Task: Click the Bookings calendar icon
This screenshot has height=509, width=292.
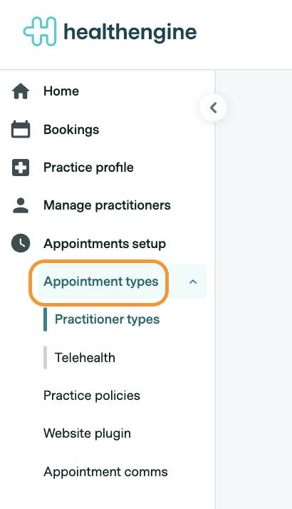Action: click(x=21, y=129)
